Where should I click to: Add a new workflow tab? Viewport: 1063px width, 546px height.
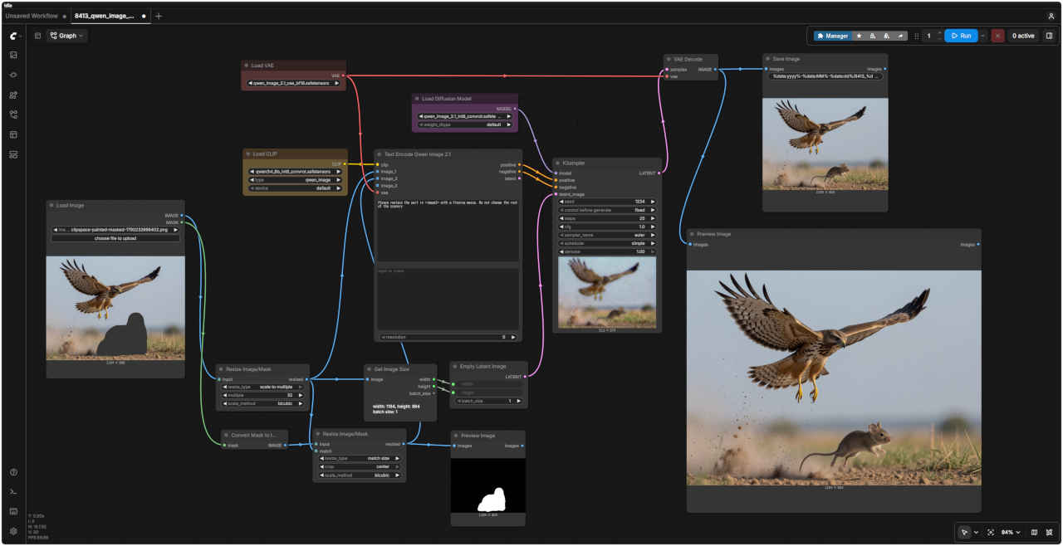(159, 16)
